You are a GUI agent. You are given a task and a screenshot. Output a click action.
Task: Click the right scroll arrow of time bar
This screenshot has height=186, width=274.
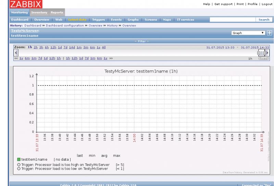(267, 53)
